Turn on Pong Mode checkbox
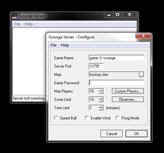 [118, 118]
